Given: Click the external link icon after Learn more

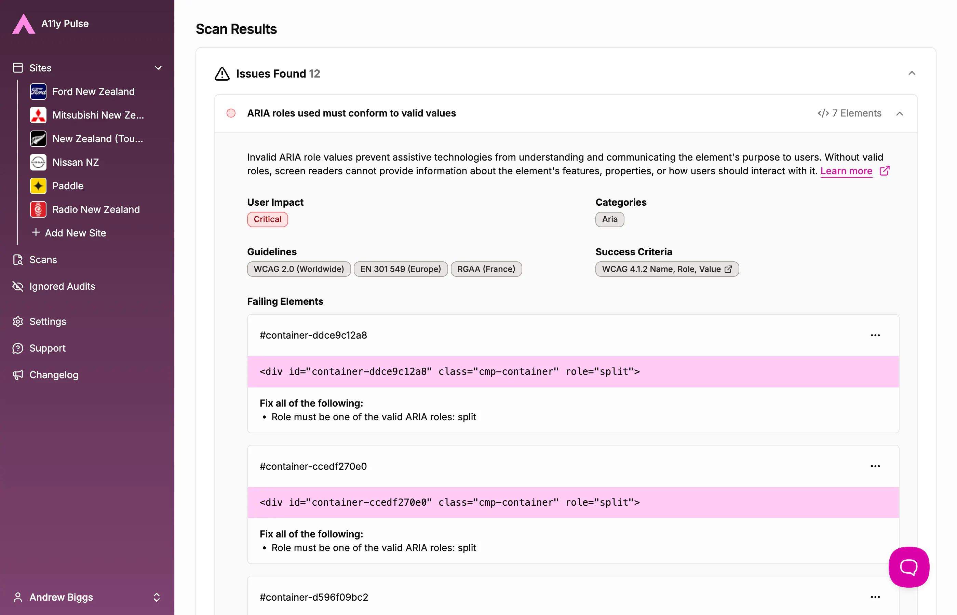Looking at the screenshot, I should [884, 171].
